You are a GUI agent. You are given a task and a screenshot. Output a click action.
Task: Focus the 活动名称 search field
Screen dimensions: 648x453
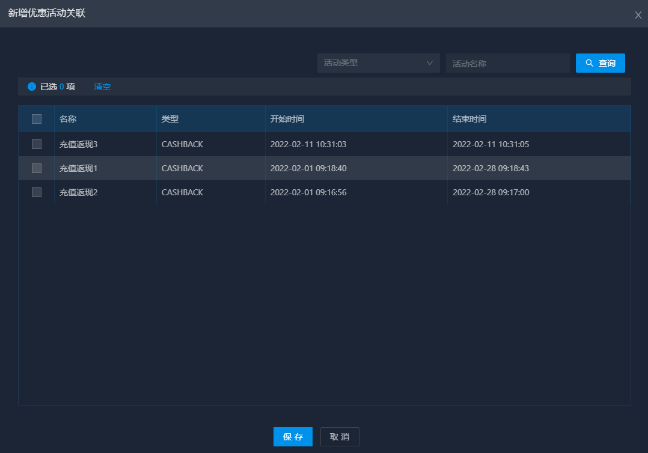point(507,63)
